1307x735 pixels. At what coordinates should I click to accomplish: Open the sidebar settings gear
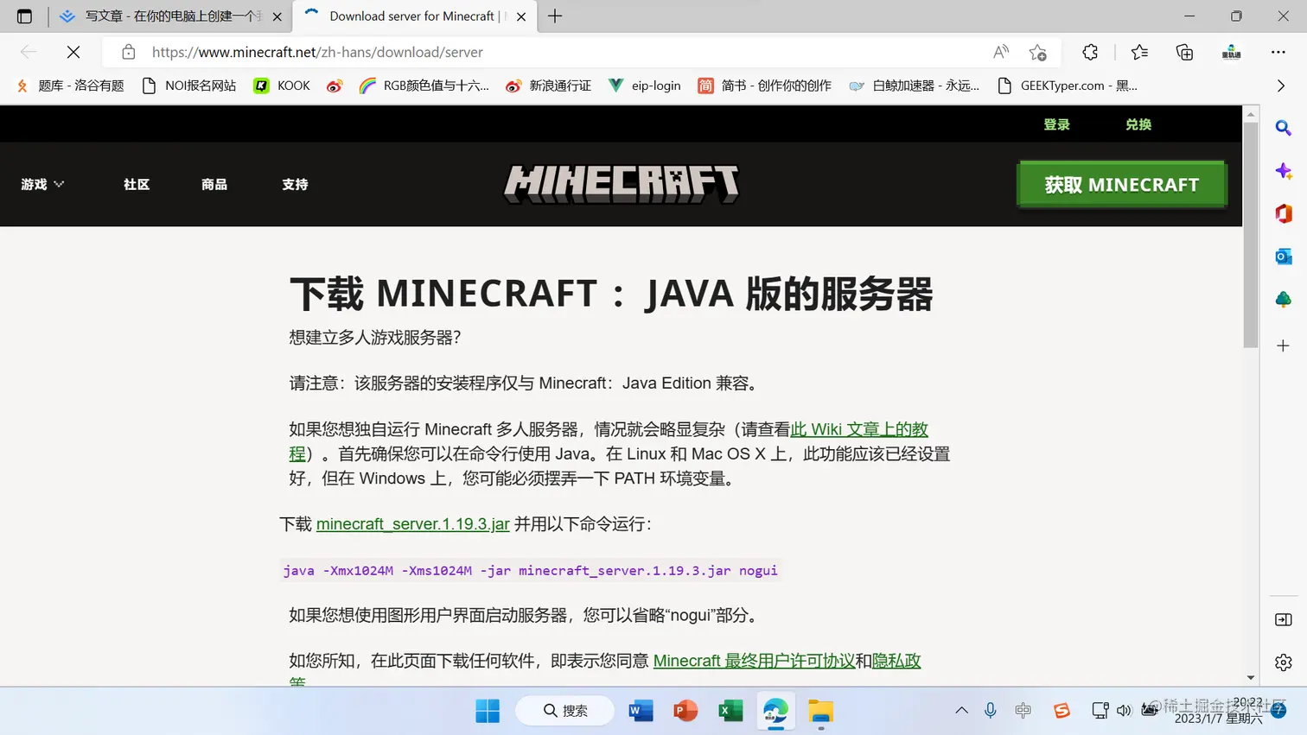[1284, 662]
